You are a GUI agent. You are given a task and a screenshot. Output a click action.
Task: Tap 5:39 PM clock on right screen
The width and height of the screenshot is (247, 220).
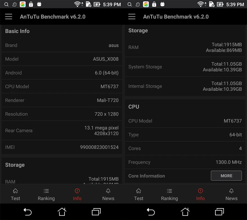tap(235, 4)
